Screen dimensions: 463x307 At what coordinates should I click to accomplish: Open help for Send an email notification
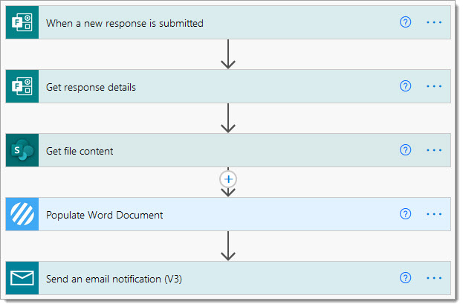(405, 278)
